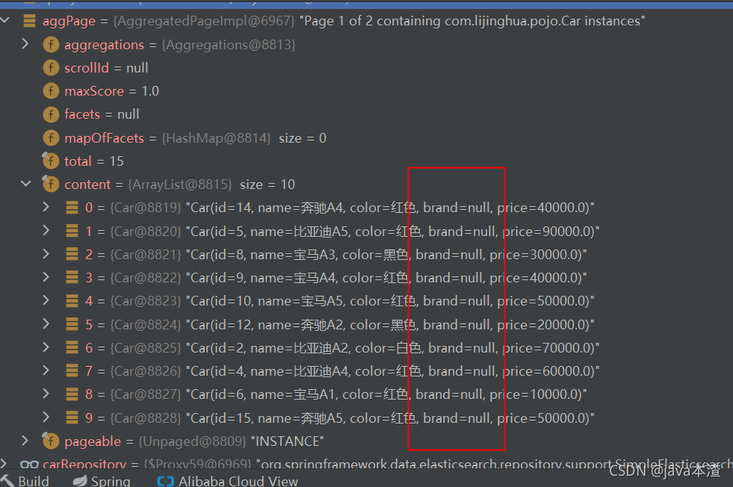Click the list element icon for index 1

(x=72, y=231)
